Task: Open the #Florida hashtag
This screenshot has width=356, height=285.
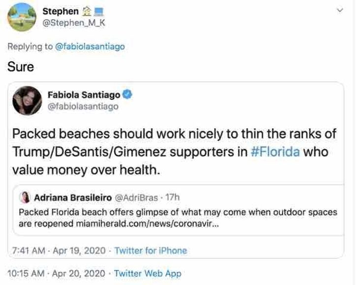Action: point(275,151)
